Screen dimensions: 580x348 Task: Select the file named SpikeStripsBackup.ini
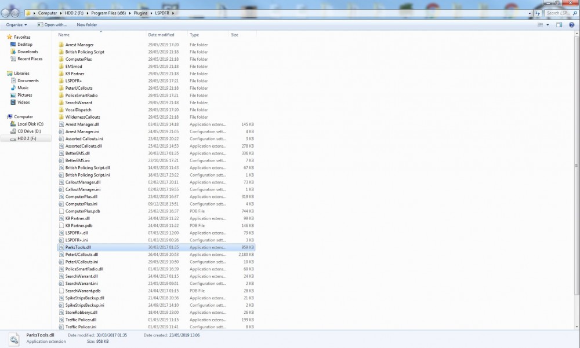click(85, 305)
